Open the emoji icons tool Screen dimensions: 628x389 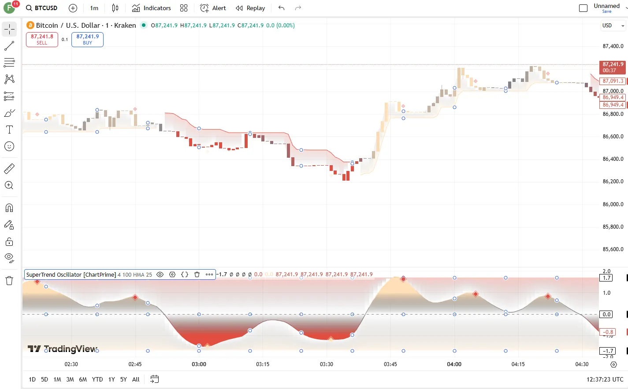pyautogui.click(x=9, y=147)
